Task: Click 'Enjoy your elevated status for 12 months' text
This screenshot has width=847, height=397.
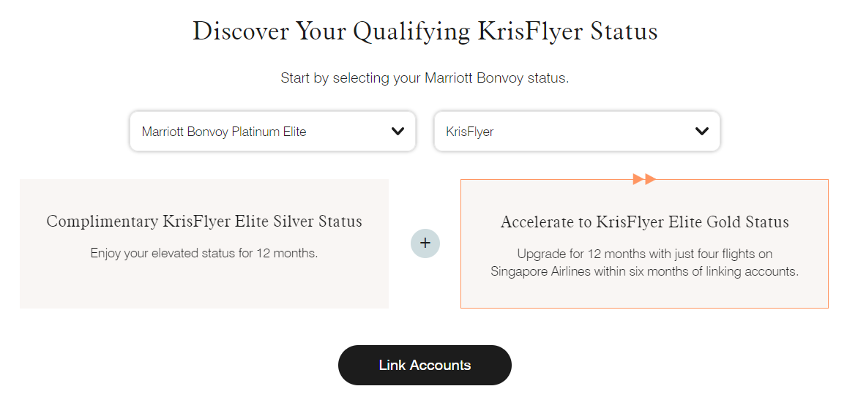Action: coord(204,253)
